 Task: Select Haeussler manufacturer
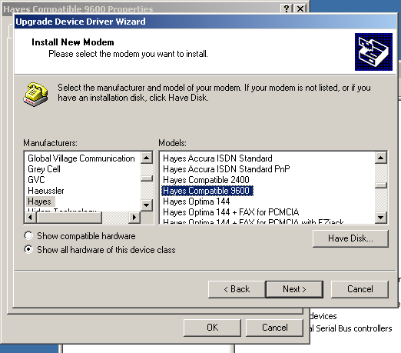click(46, 191)
